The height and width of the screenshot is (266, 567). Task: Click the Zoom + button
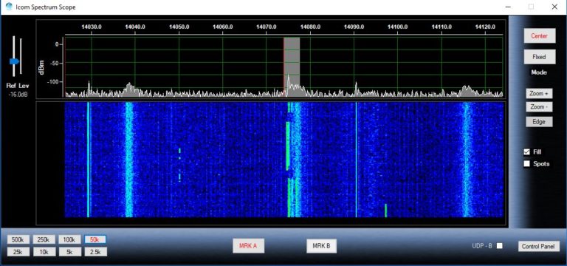tap(539, 93)
